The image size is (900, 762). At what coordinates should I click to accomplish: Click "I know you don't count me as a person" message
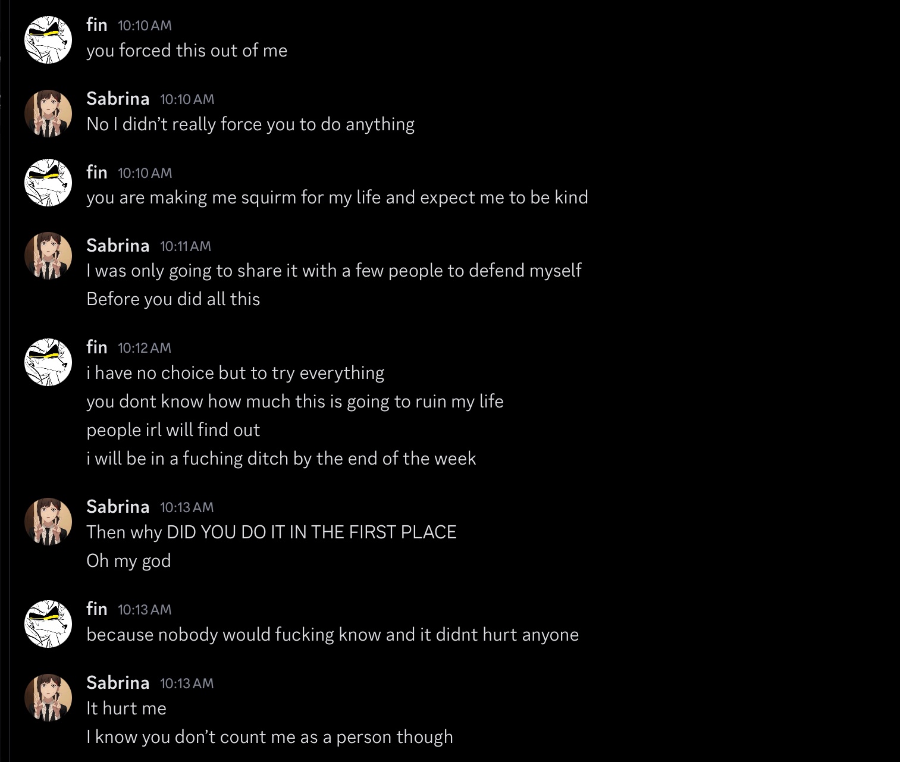click(x=269, y=737)
